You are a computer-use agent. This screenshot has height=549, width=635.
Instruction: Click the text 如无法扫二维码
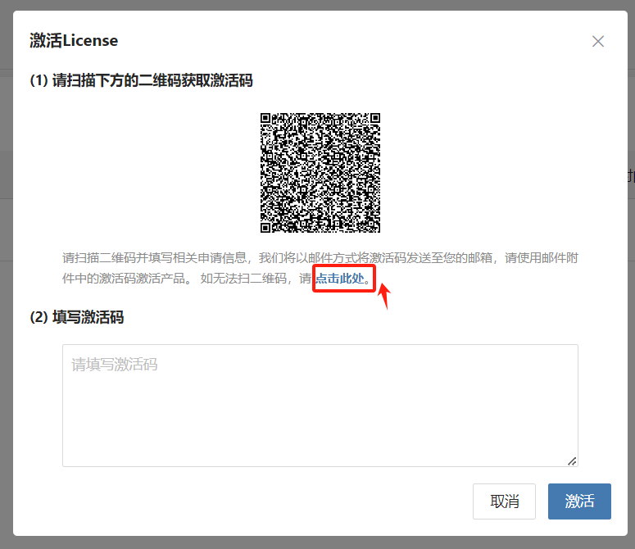(x=243, y=279)
